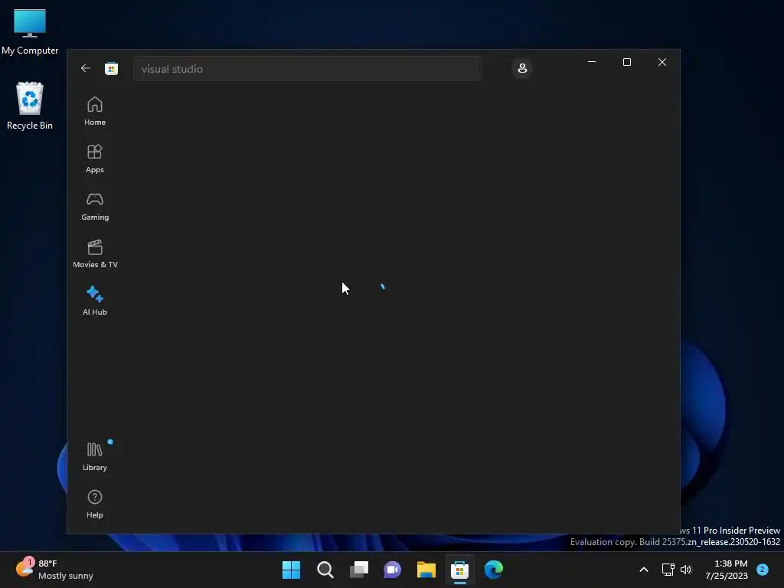Select the Recycle Bin desktop icon
The image size is (784, 588).
30,106
